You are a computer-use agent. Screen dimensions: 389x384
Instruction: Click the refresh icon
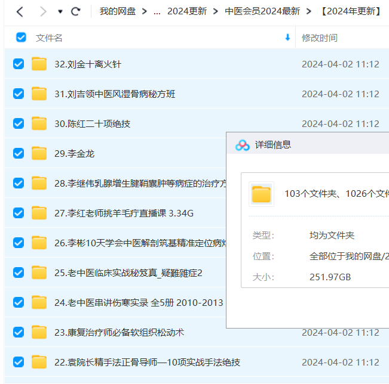75,11
